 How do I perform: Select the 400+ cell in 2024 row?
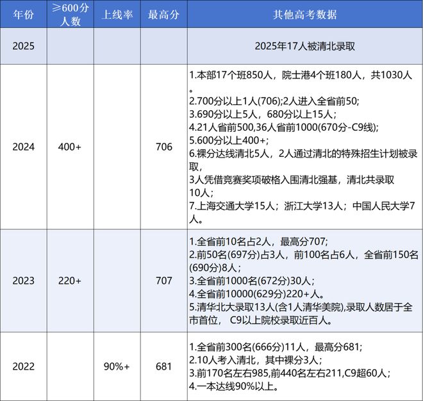[70, 147]
